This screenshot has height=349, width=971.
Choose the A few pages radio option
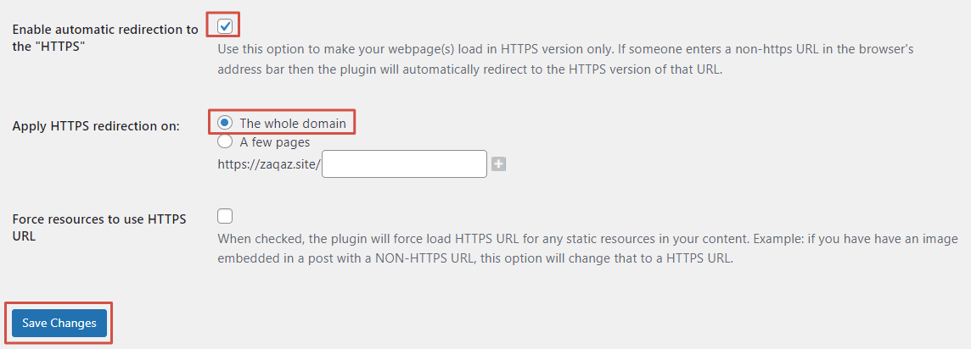click(225, 142)
